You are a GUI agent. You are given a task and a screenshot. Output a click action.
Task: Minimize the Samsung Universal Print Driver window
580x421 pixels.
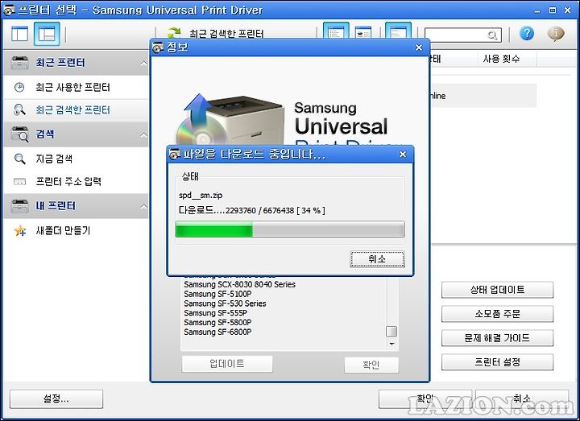pos(536,10)
